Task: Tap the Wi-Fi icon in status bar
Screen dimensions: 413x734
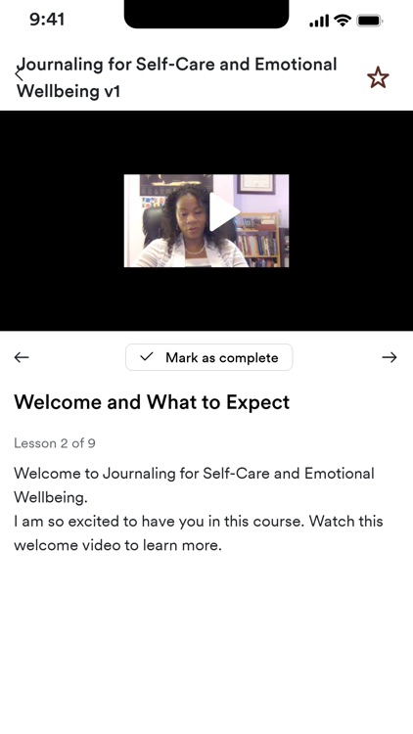Action: click(343, 21)
